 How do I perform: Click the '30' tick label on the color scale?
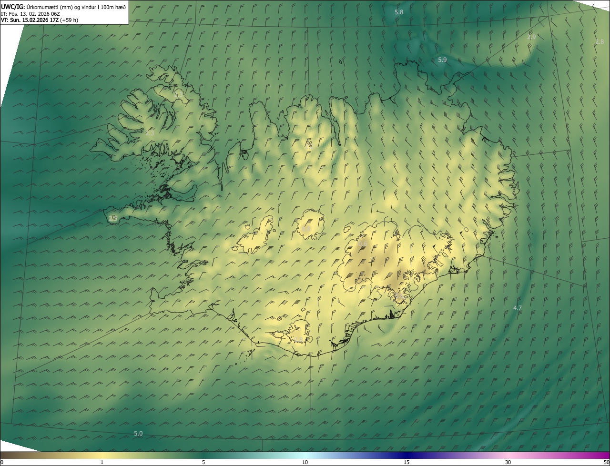click(x=508, y=462)
